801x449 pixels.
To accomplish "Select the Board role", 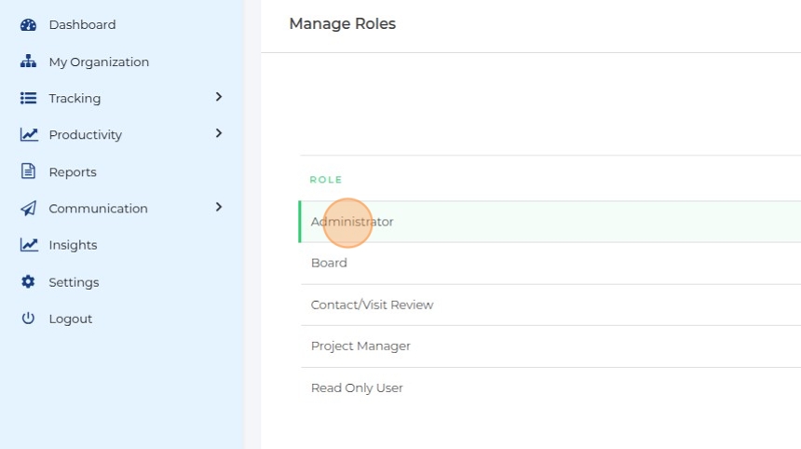I will pos(329,263).
